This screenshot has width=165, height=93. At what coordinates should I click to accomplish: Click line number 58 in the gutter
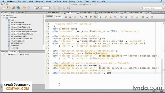pyautogui.click(x=47, y=73)
